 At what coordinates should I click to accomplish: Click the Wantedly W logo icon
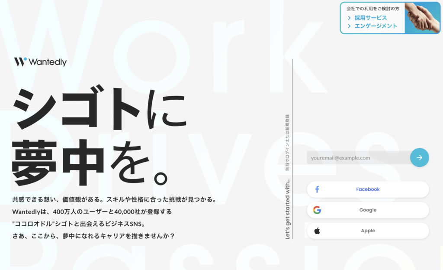(x=20, y=62)
